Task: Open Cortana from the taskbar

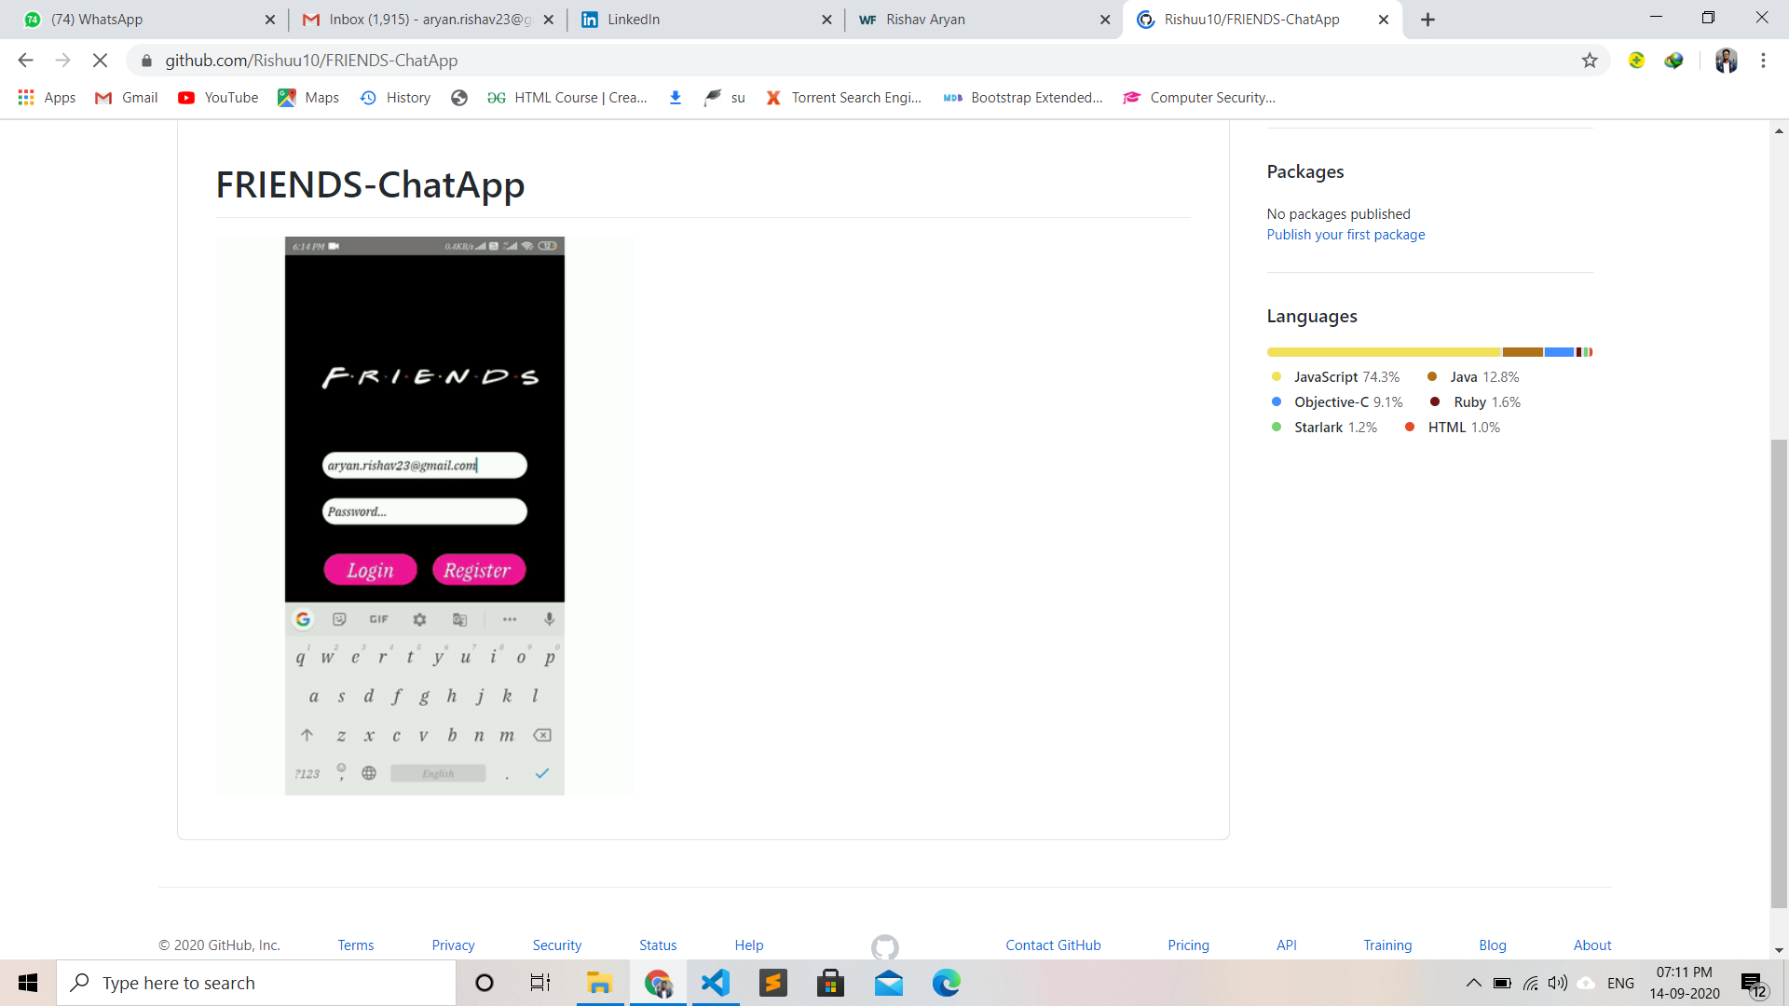Action: 485,983
